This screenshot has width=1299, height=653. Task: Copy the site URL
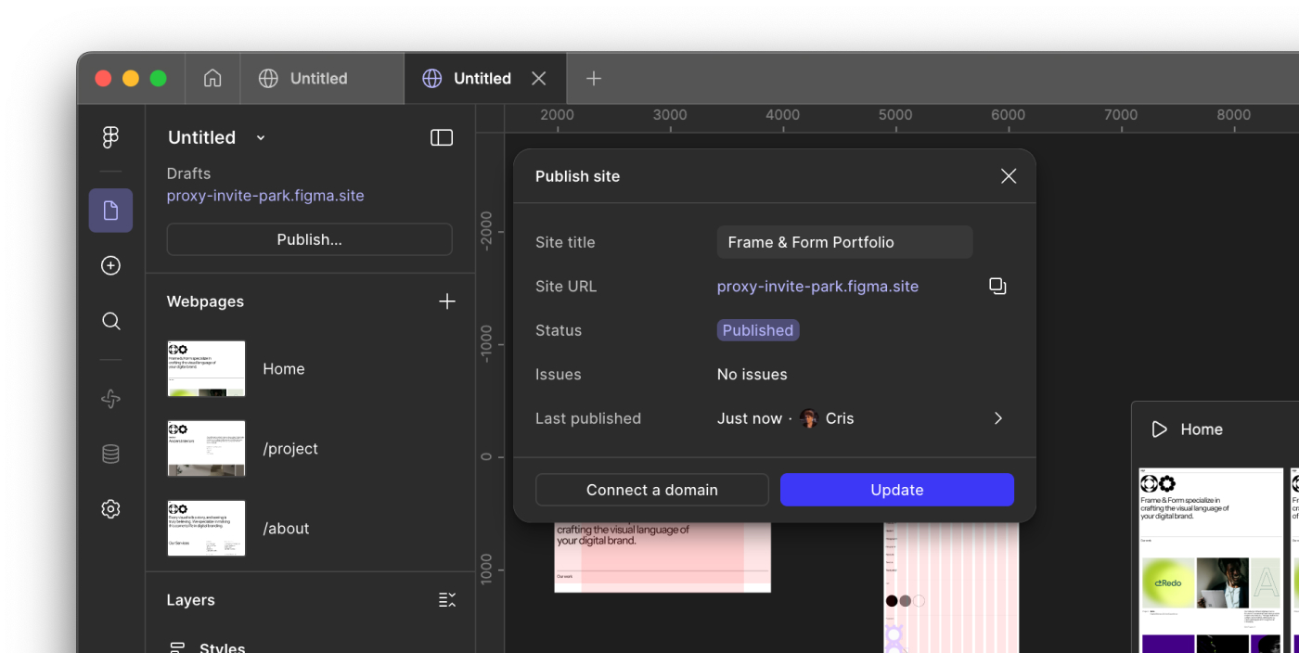(x=997, y=287)
